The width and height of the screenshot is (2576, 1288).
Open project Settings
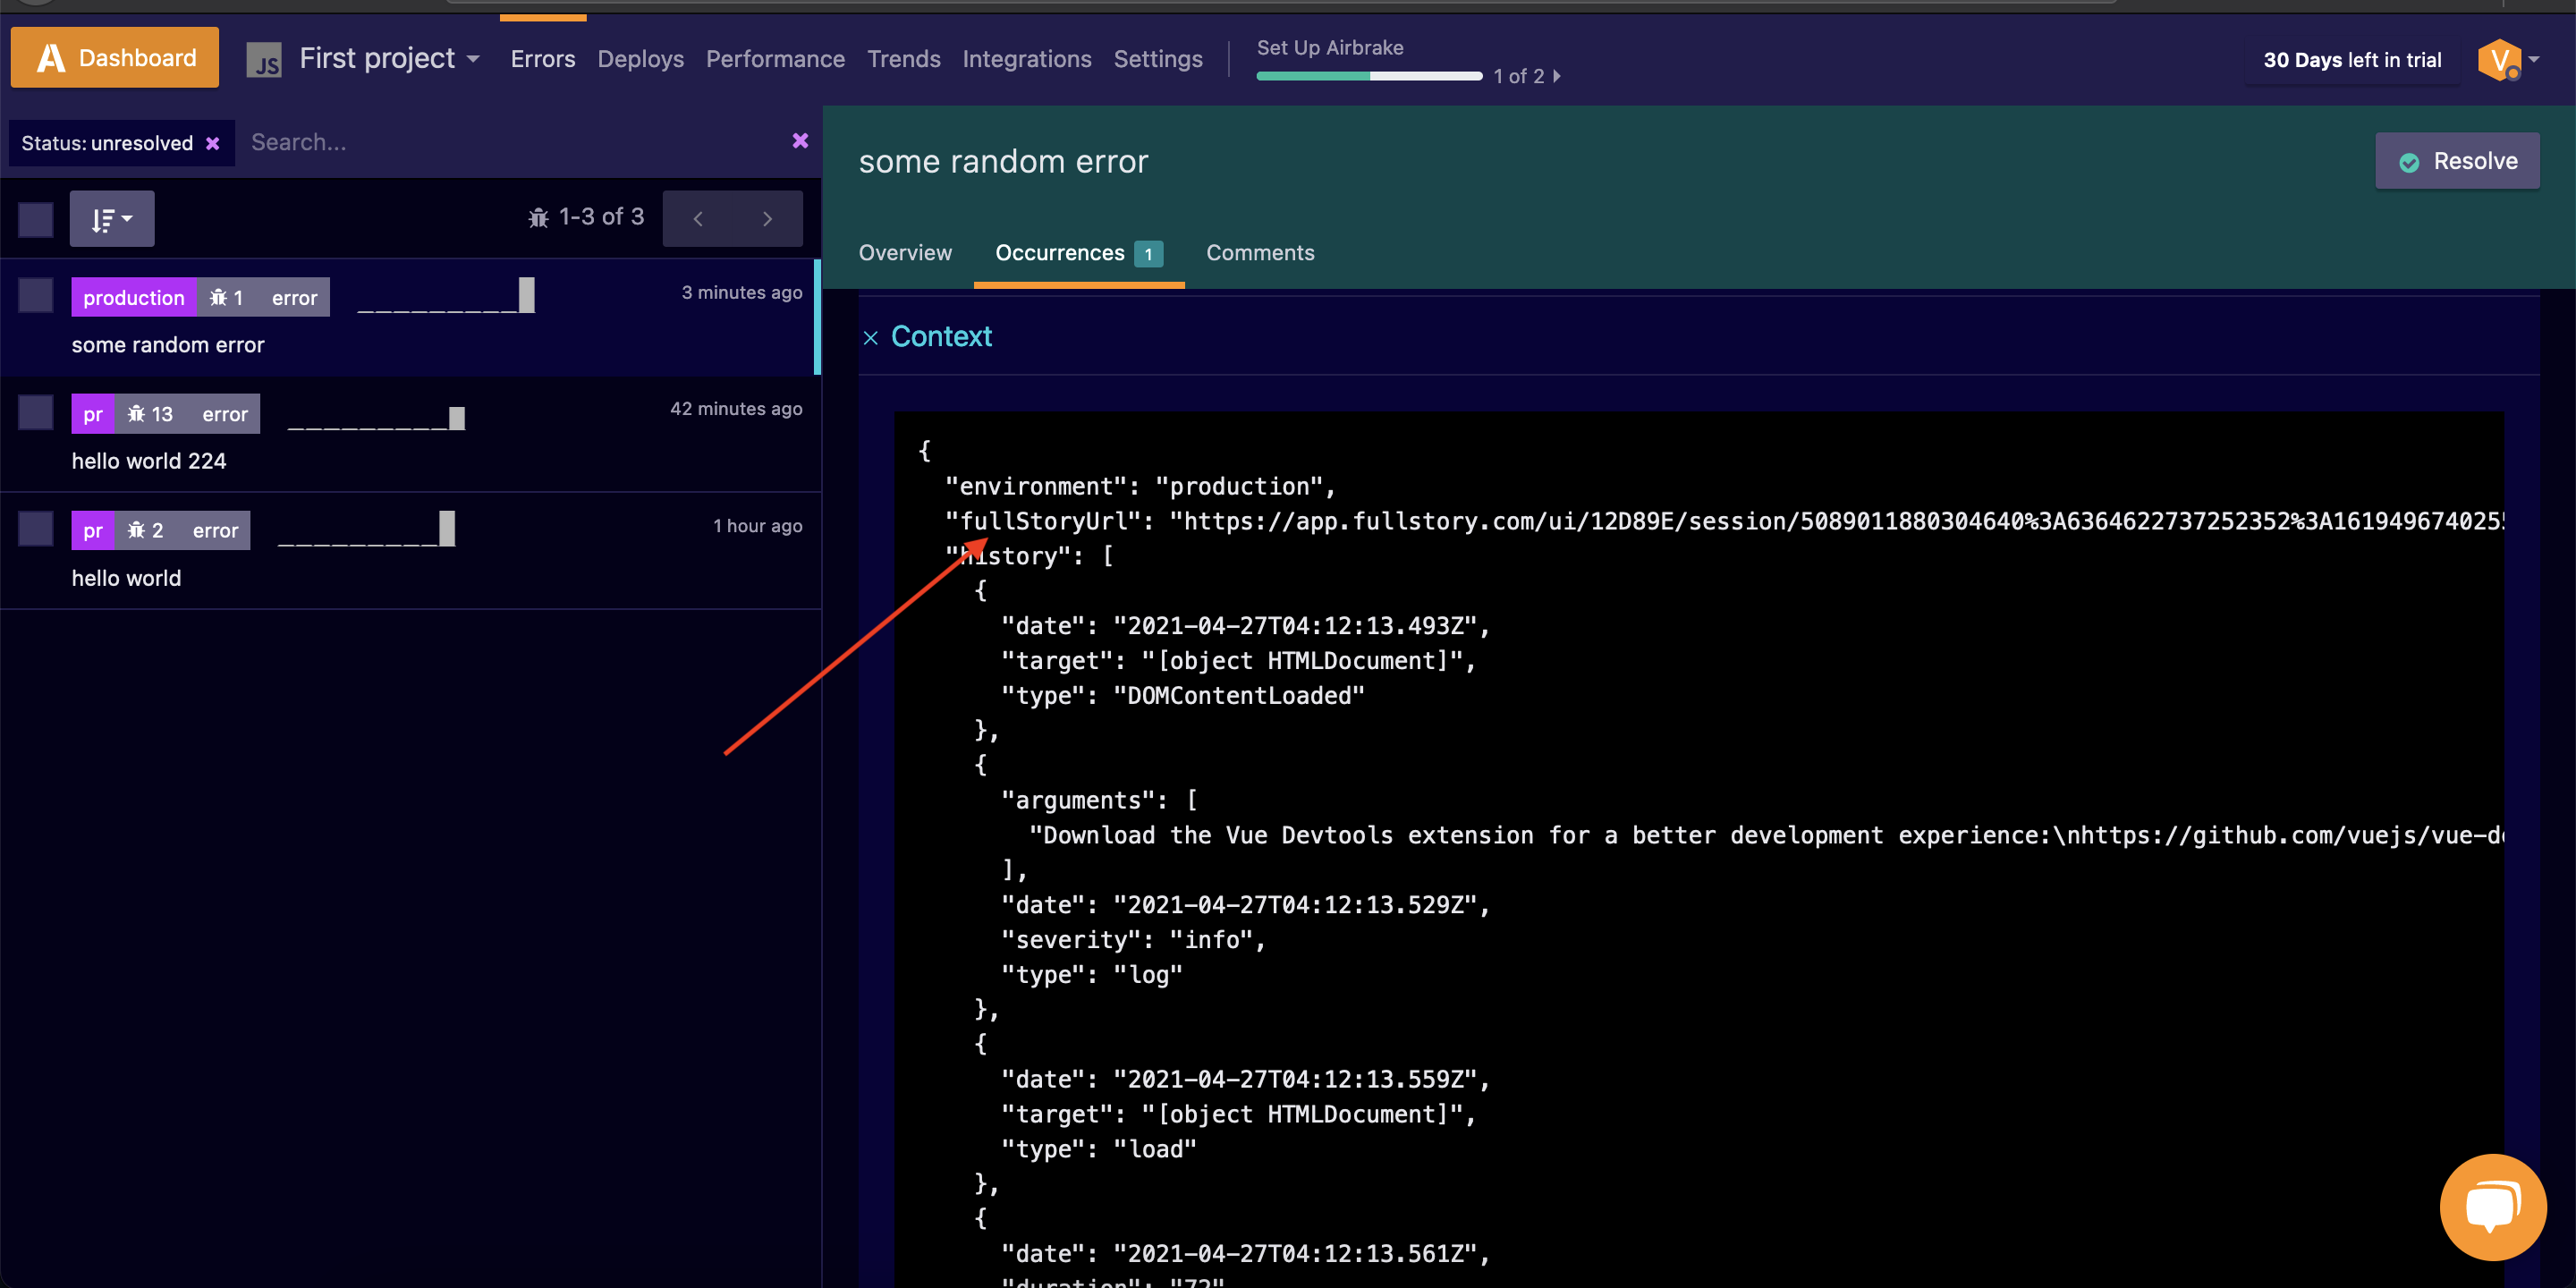1157,59
